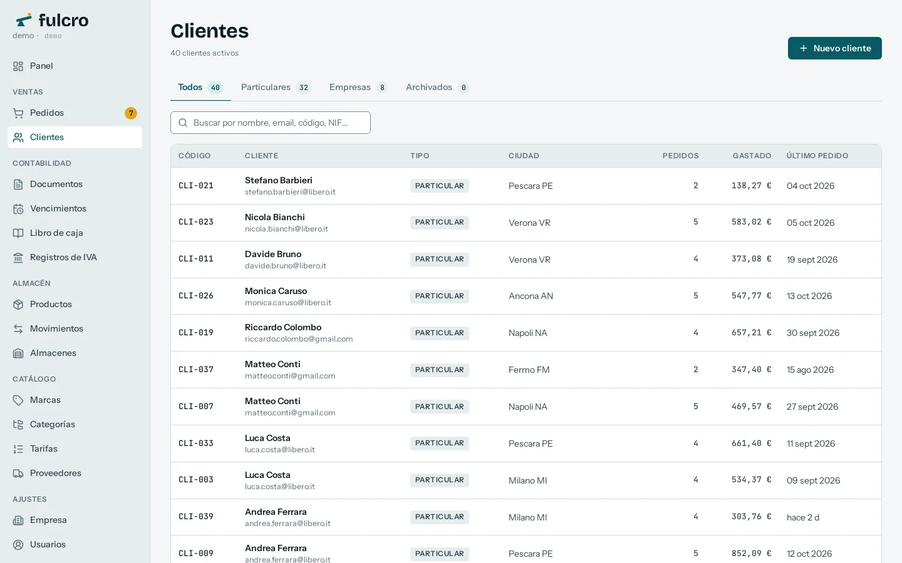This screenshot has height=563, width=902.
Task: Focus the client search input field
Action: click(271, 123)
